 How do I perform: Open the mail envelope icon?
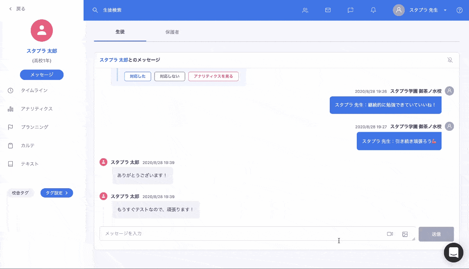click(x=328, y=10)
